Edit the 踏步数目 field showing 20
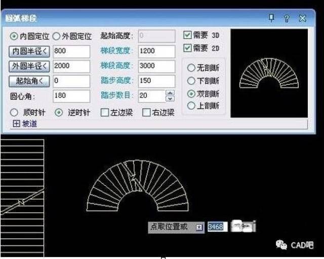This screenshot has width=324, height=259. (x=152, y=96)
